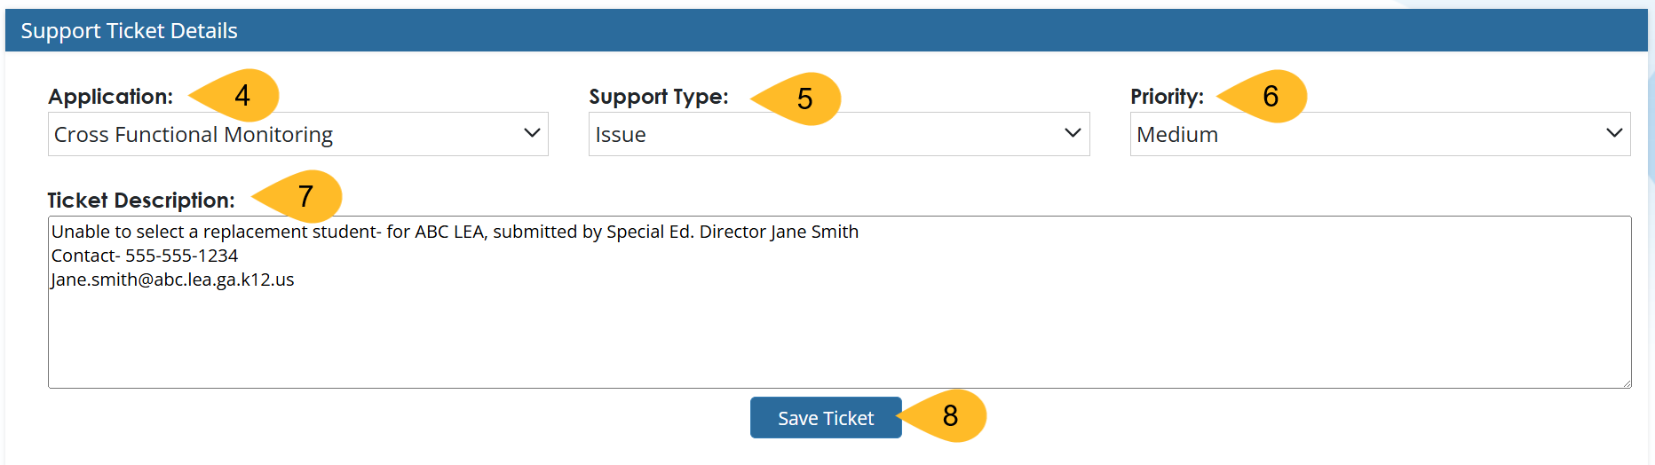The image size is (1655, 465).
Task: Click the Ticket Description label
Action: 140,201
